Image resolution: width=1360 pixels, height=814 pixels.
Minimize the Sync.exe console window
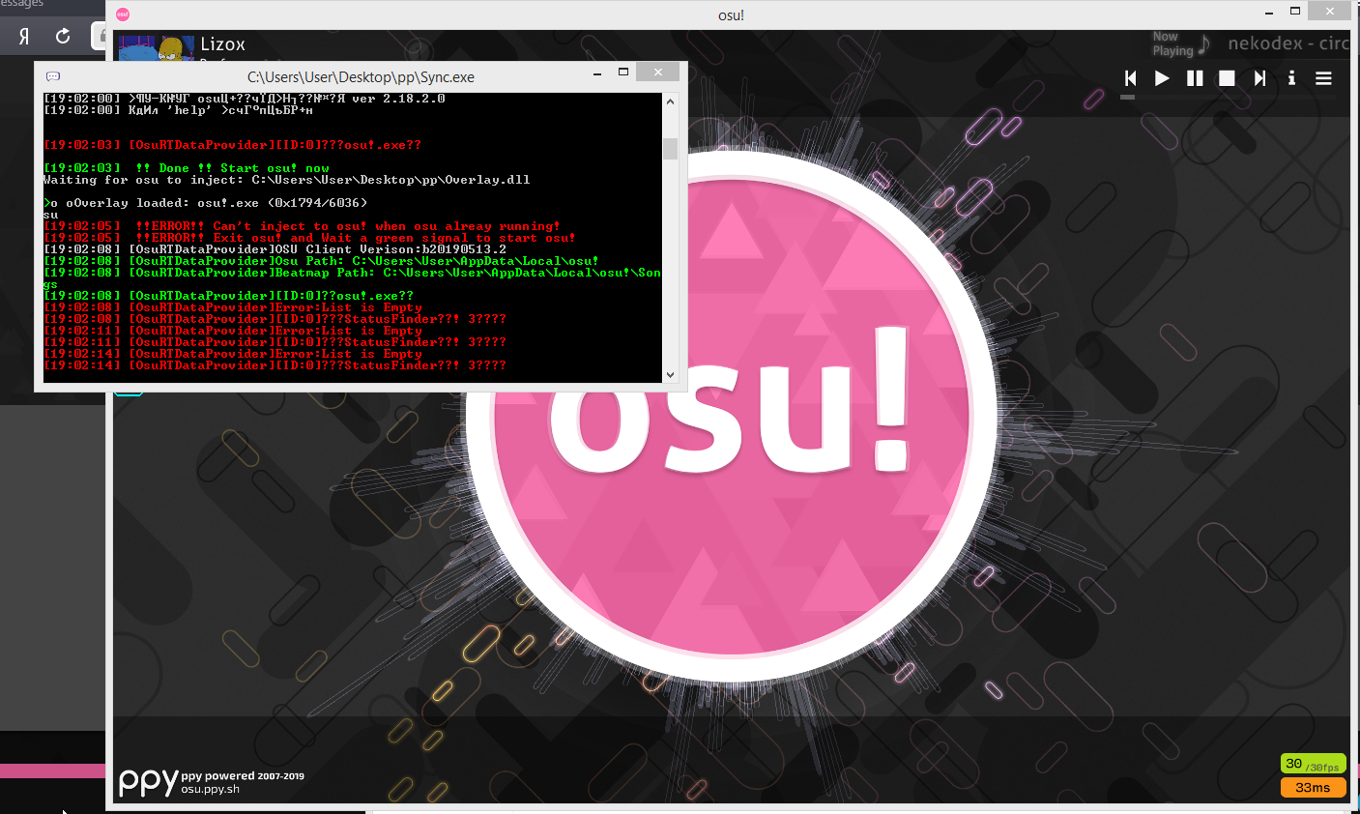[x=596, y=73]
